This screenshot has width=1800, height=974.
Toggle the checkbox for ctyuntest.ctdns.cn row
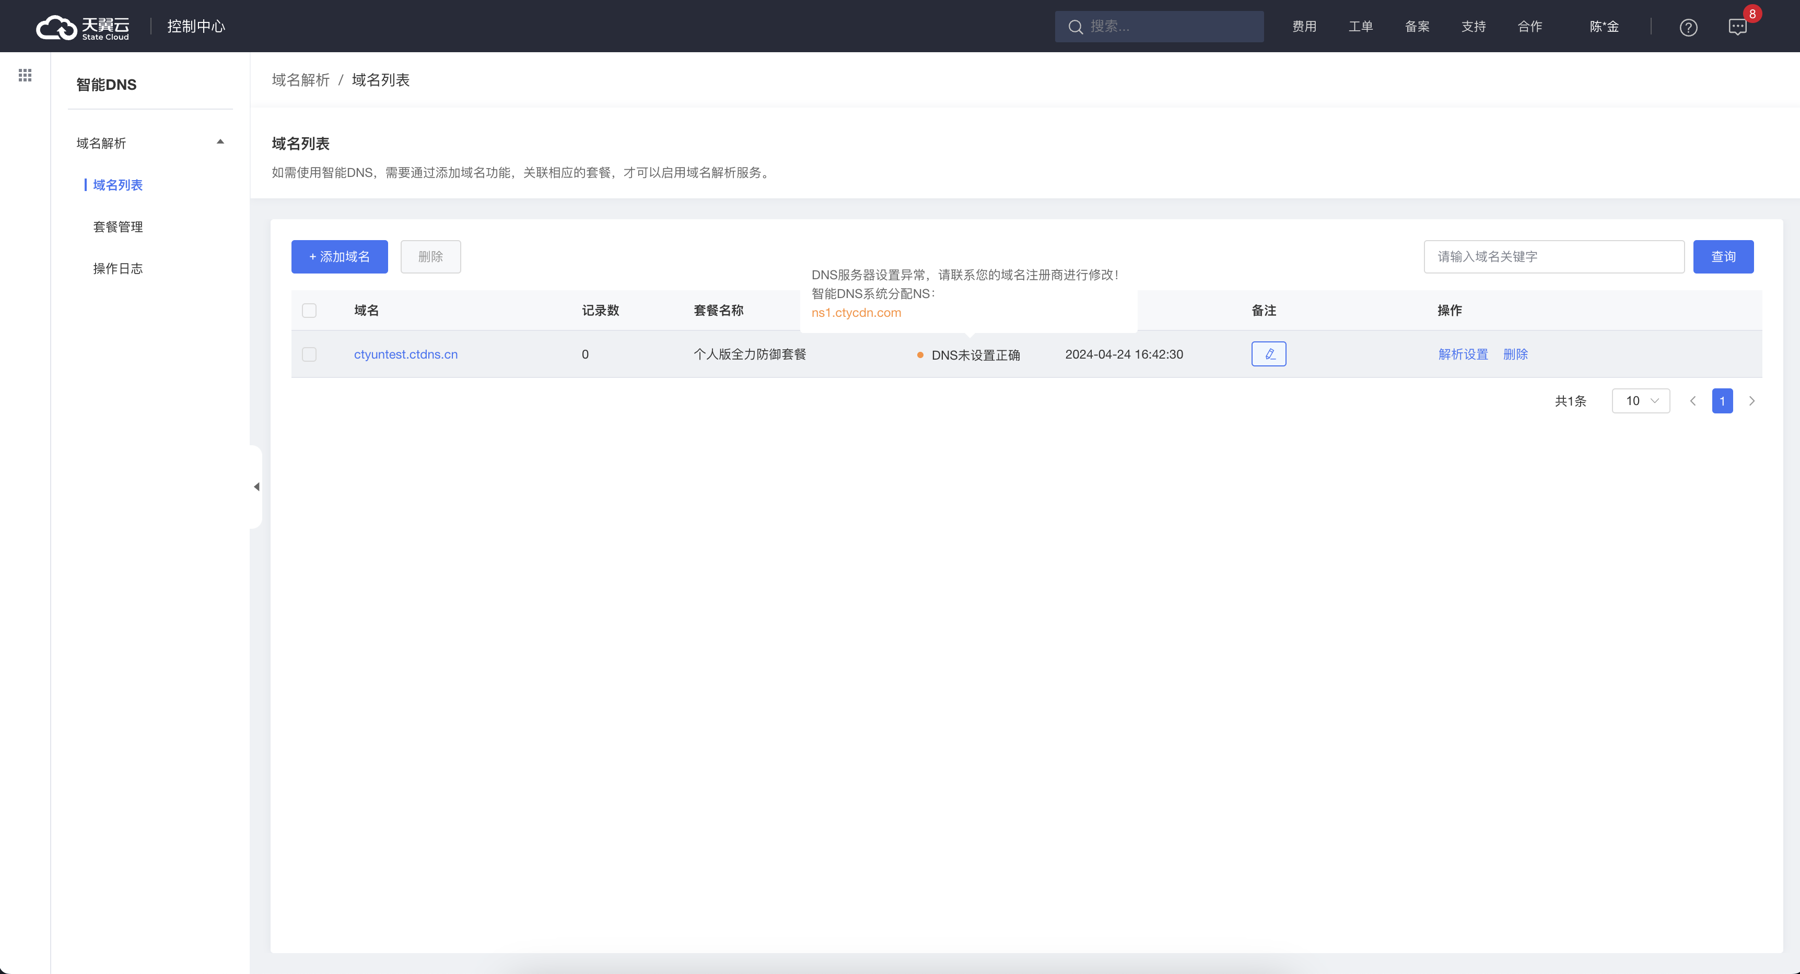point(310,353)
